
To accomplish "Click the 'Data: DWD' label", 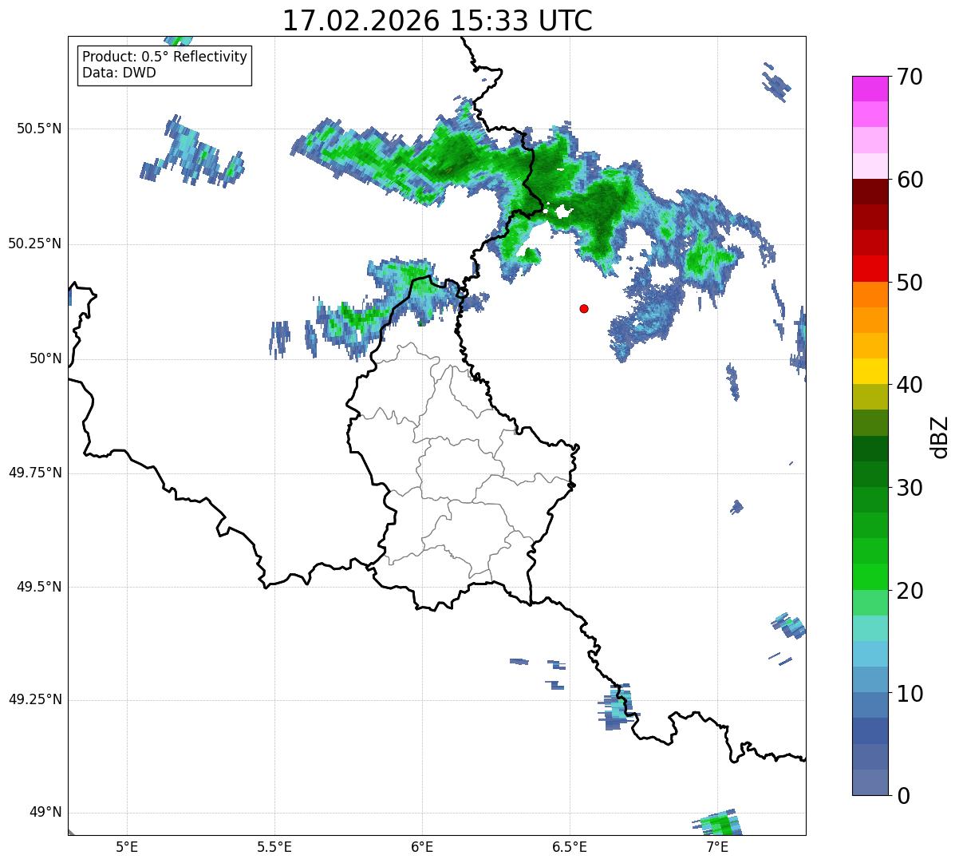I will pos(119,73).
